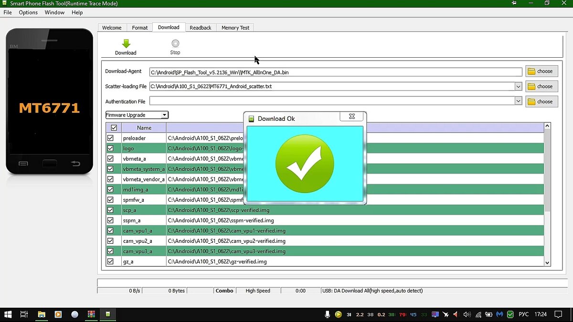Uncheck the vbmeta_a partition checkbox
573x322 pixels.
coord(110,158)
